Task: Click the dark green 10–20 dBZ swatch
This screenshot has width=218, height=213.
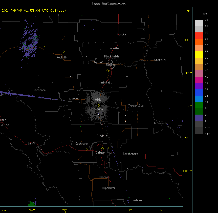Action: [199, 112]
